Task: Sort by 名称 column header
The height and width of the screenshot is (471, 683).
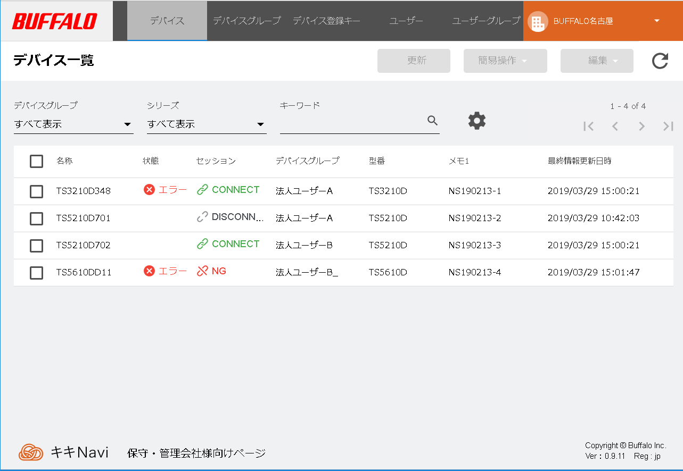Action: (64, 161)
